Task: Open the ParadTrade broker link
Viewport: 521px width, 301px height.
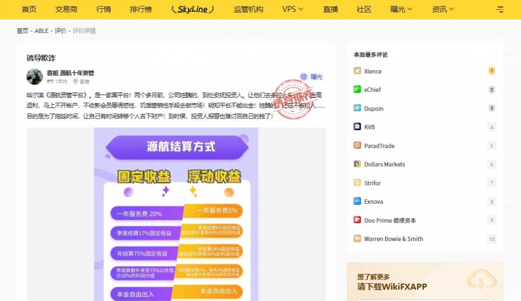Action: (379, 146)
